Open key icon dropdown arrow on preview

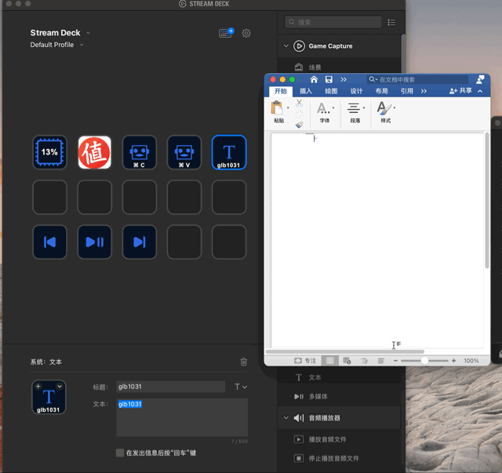pyautogui.click(x=60, y=386)
